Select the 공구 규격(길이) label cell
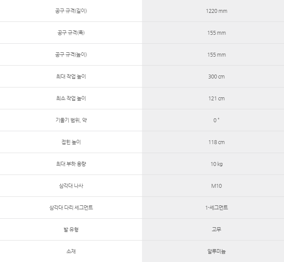284x262 pixels. 71,11
